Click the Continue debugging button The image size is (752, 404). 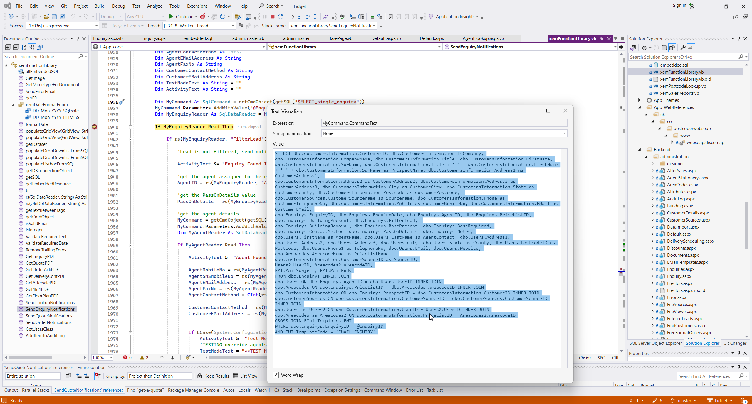click(x=181, y=17)
